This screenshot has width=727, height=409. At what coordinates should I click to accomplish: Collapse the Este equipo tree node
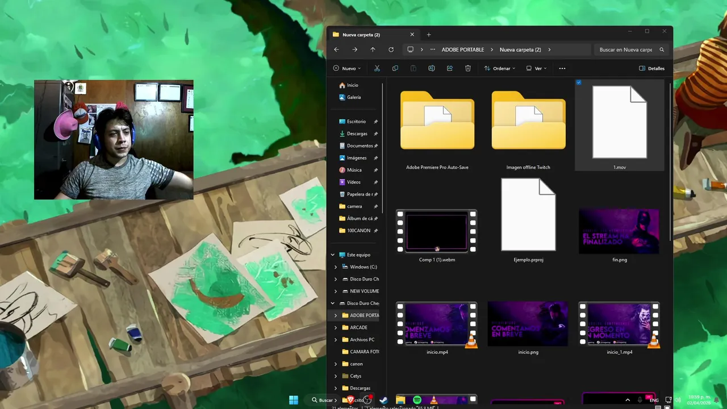pos(333,255)
